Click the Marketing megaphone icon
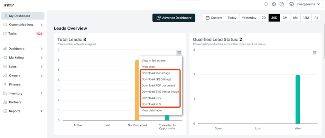Viewport: 325px width, 138px height. point(6,57)
